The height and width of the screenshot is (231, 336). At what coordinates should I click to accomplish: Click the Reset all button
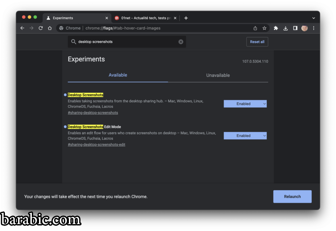coord(257,42)
